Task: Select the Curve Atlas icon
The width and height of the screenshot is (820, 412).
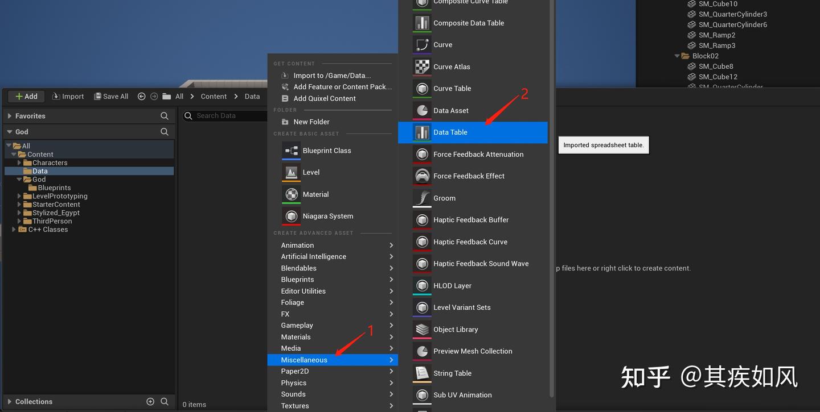Action: click(422, 66)
